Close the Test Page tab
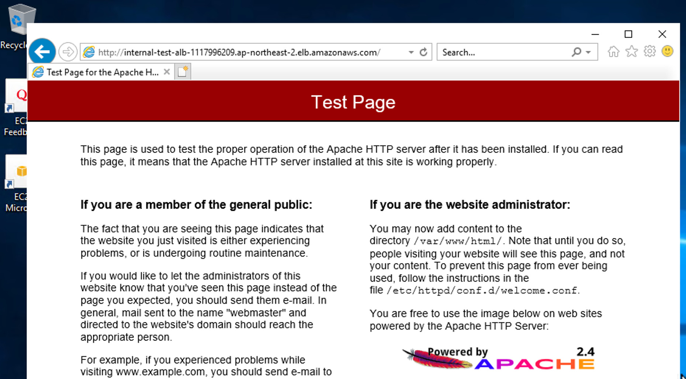Viewport: 686px width, 379px height. (x=167, y=72)
